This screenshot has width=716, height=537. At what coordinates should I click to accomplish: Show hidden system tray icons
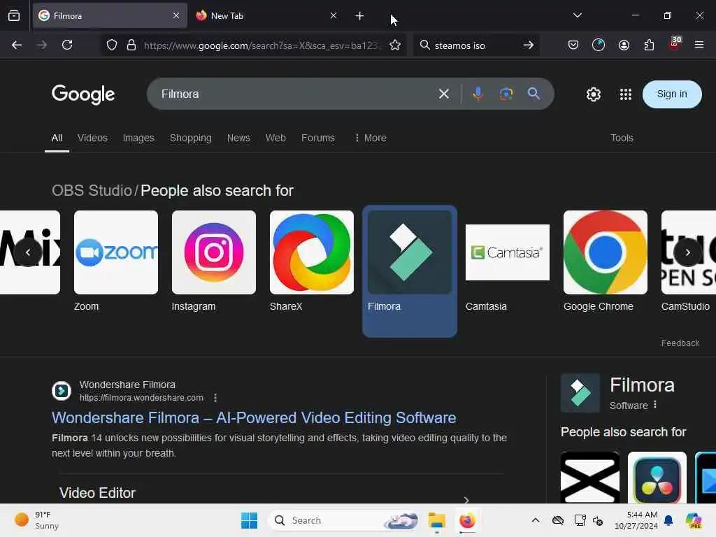[x=535, y=520]
